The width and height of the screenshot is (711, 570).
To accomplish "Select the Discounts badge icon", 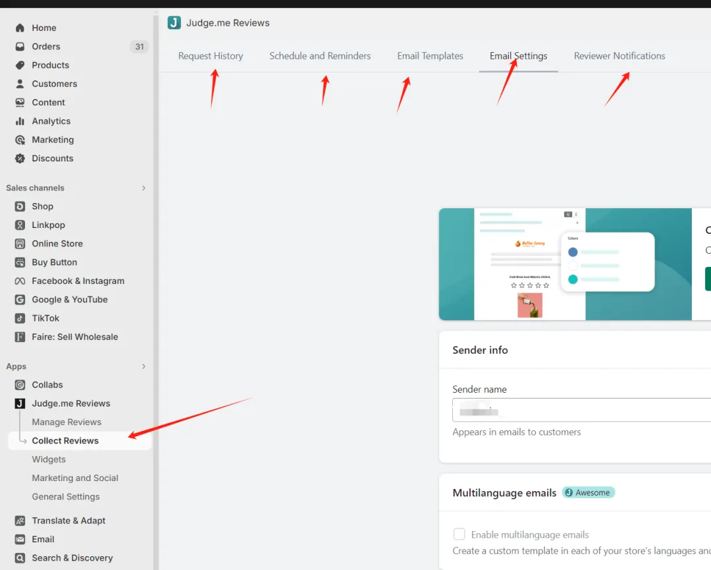I will pos(20,158).
